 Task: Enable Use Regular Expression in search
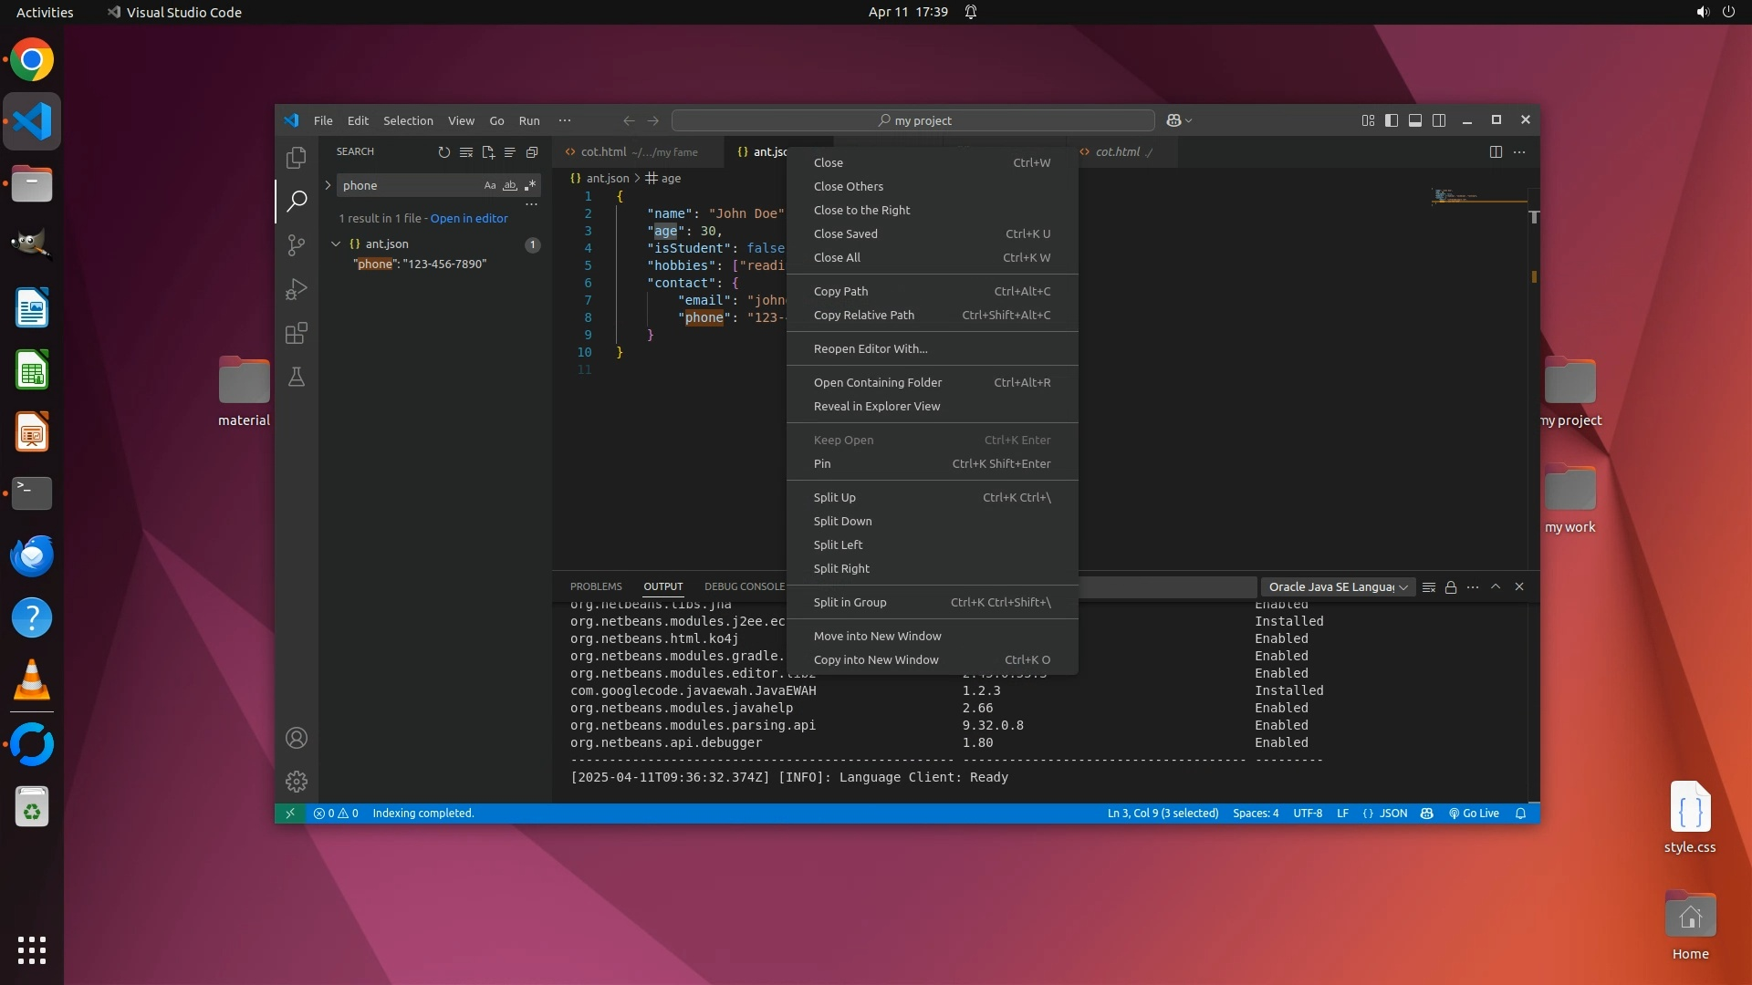[x=530, y=186]
